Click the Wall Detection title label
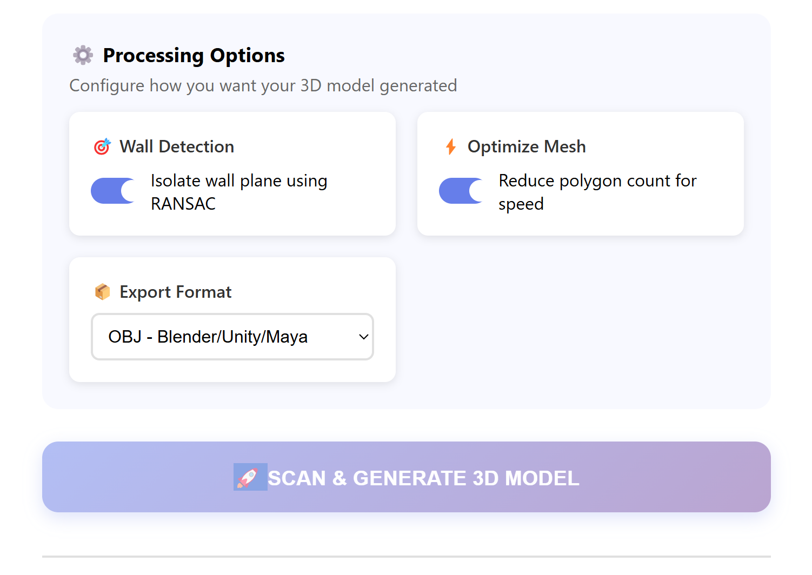812x575 pixels. [177, 146]
